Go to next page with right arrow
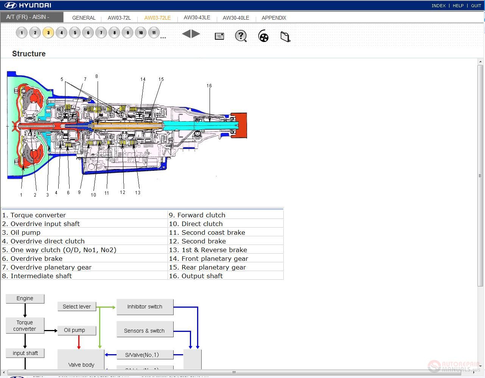 click(196, 34)
